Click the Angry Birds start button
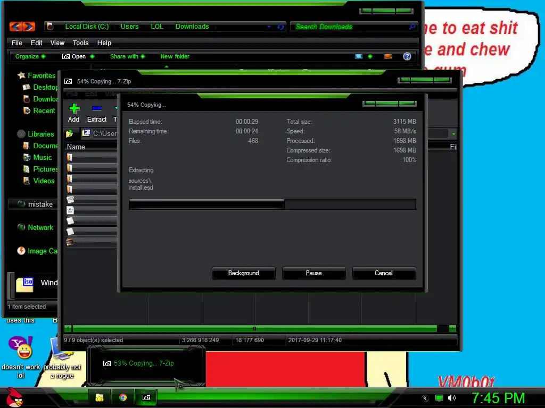 point(15,397)
